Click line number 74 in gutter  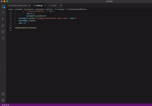(x=10, y=14)
